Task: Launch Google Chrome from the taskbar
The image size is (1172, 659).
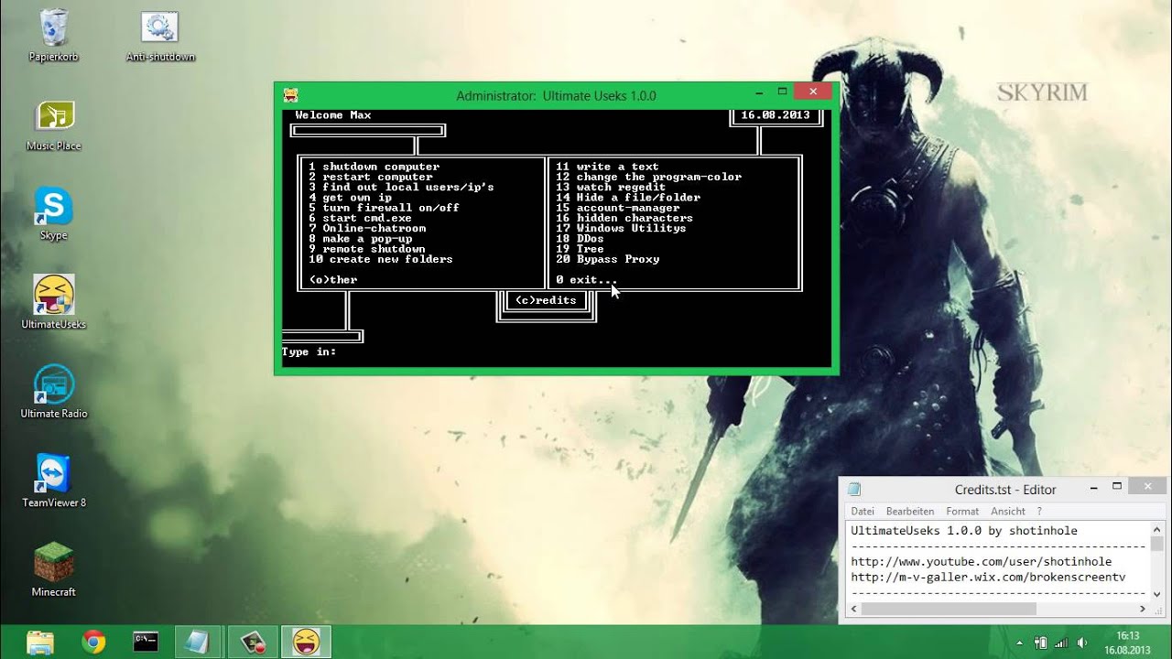Action: pyautogui.click(x=93, y=642)
